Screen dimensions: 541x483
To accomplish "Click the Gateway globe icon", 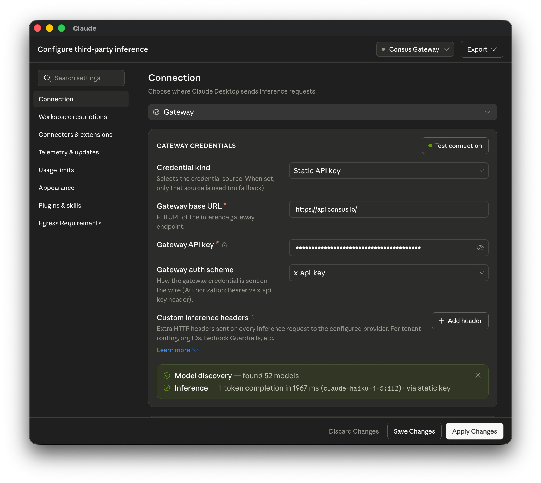I will tap(156, 112).
